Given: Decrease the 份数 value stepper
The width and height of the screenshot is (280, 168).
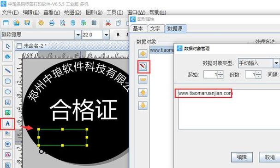Looking at the screenshot, I should point(259,77).
